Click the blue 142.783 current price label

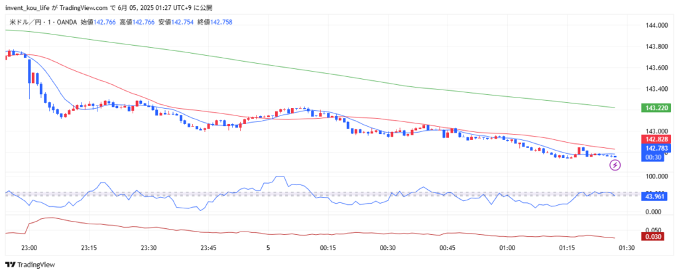coord(656,149)
